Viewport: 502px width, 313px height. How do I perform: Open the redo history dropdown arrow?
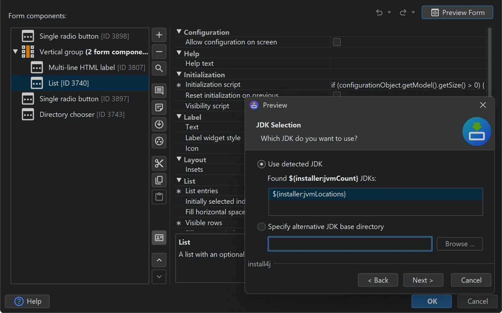tap(413, 12)
